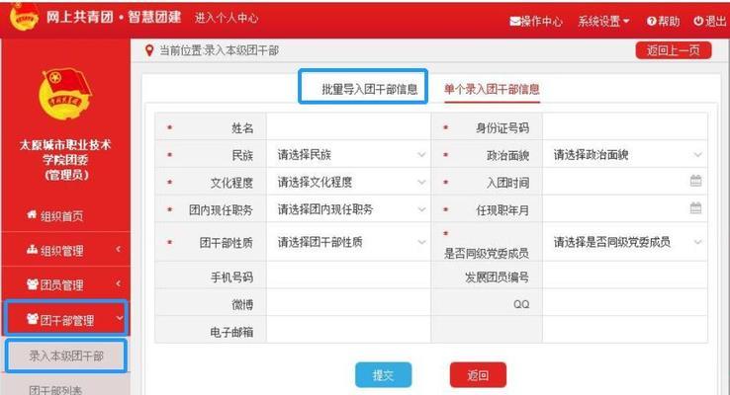This screenshot has height=395, width=730.
Task: Click the 帮助 link in header
Action: (x=663, y=21)
